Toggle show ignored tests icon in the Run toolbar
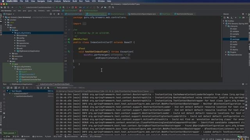This screenshot has width=250, height=140. [11, 88]
